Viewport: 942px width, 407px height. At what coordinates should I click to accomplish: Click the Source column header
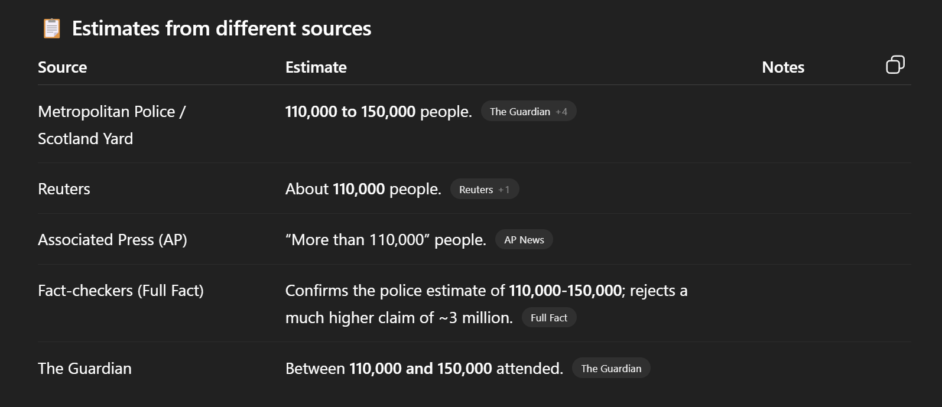(x=62, y=67)
